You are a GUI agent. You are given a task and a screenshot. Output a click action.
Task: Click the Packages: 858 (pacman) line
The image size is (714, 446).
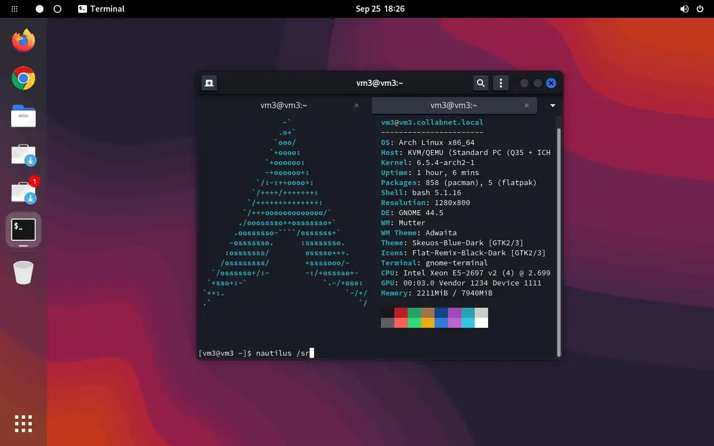pos(459,183)
